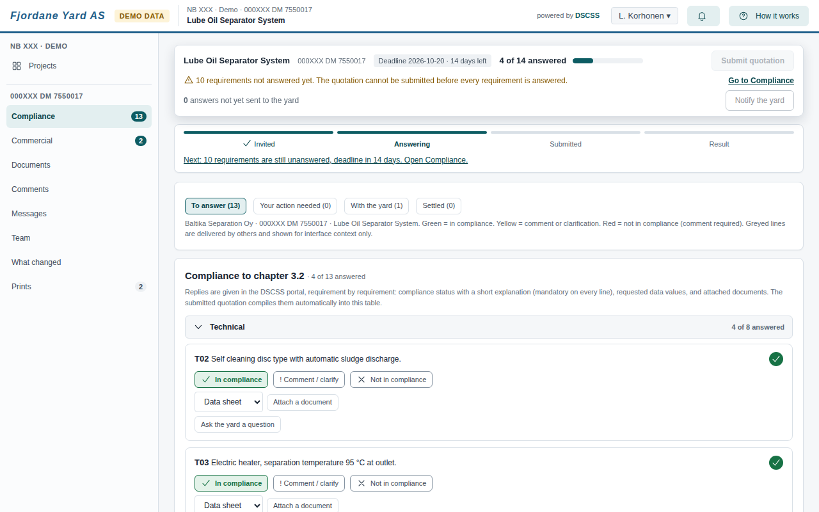
Task: Click the 4 of 14 answered progress bar
Action: [x=608, y=61]
